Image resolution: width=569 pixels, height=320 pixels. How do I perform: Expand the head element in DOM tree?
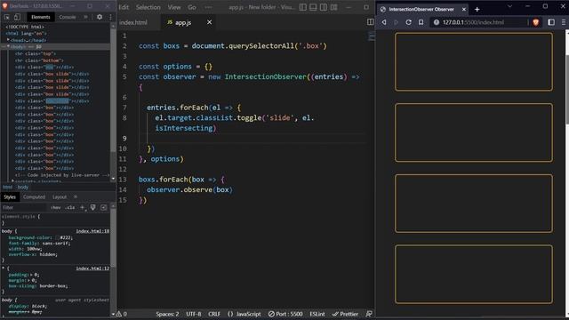tap(8, 40)
